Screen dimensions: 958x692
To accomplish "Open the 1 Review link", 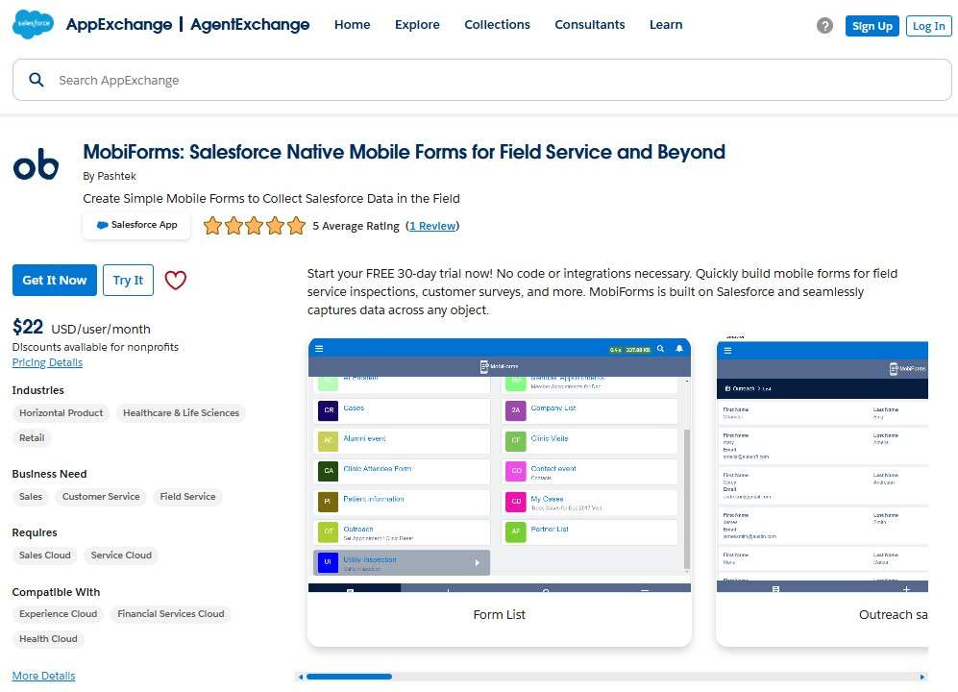I will (x=432, y=226).
